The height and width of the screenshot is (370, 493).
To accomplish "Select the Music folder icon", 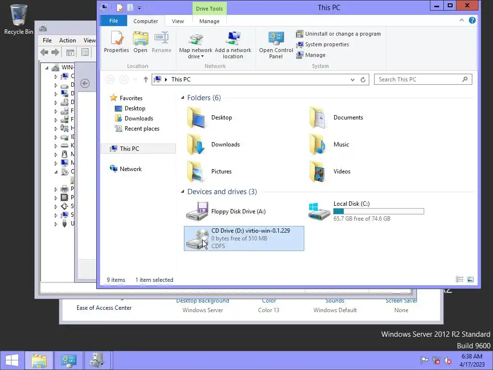I will pos(318,145).
